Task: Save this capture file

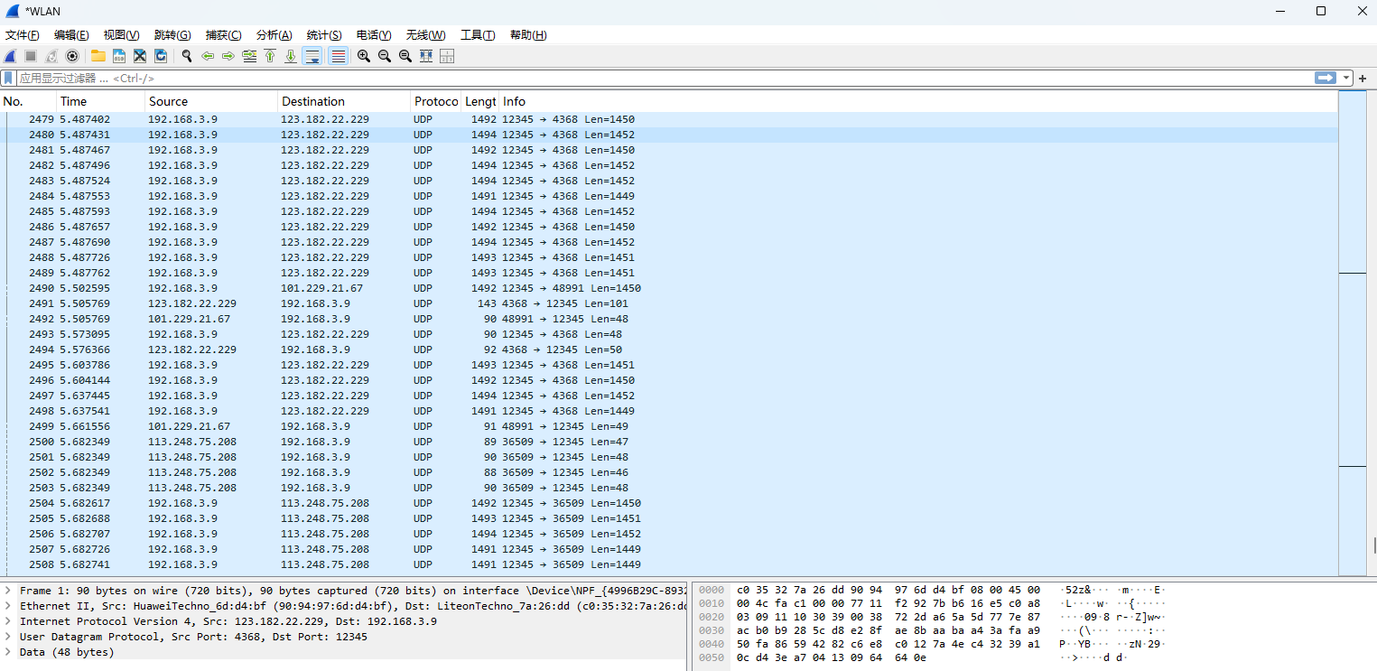Action: pos(119,56)
